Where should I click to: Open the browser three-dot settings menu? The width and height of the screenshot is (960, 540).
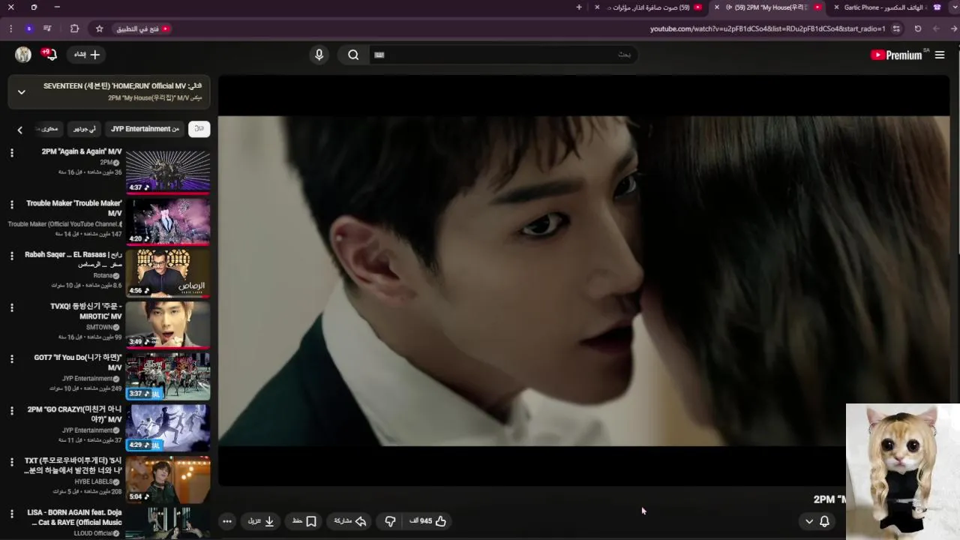10,28
